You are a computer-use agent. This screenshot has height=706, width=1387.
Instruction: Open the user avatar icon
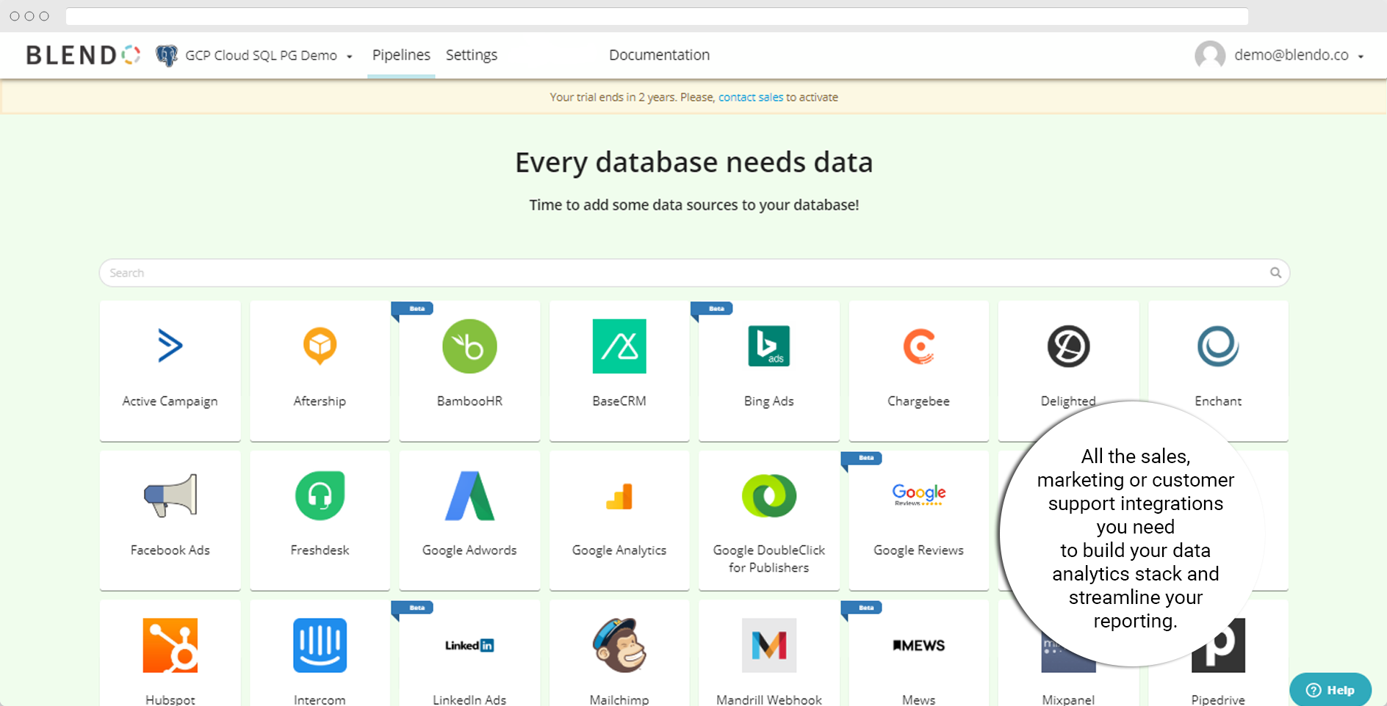click(1210, 55)
